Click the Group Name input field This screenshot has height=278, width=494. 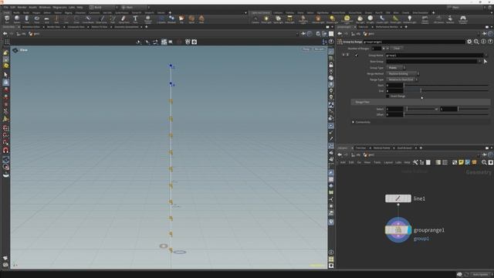pos(435,55)
